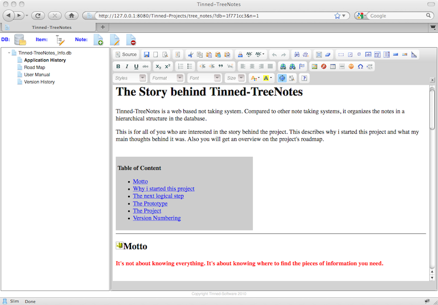Select Version History in the tree
The height and width of the screenshot is (305, 438).
39,82
